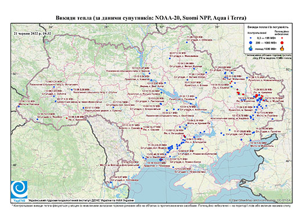Viewport: 302px width, 214px height.
Task: Click the red marker near Brusnytsia label
Action: point(67,118)
